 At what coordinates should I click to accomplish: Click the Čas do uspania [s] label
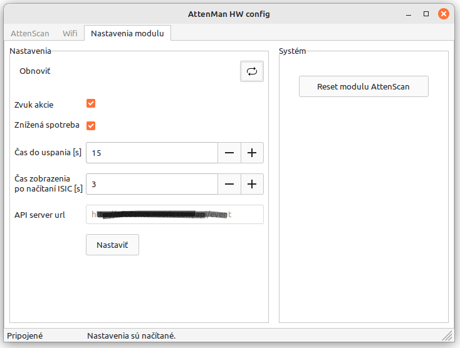(x=48, y=153)
